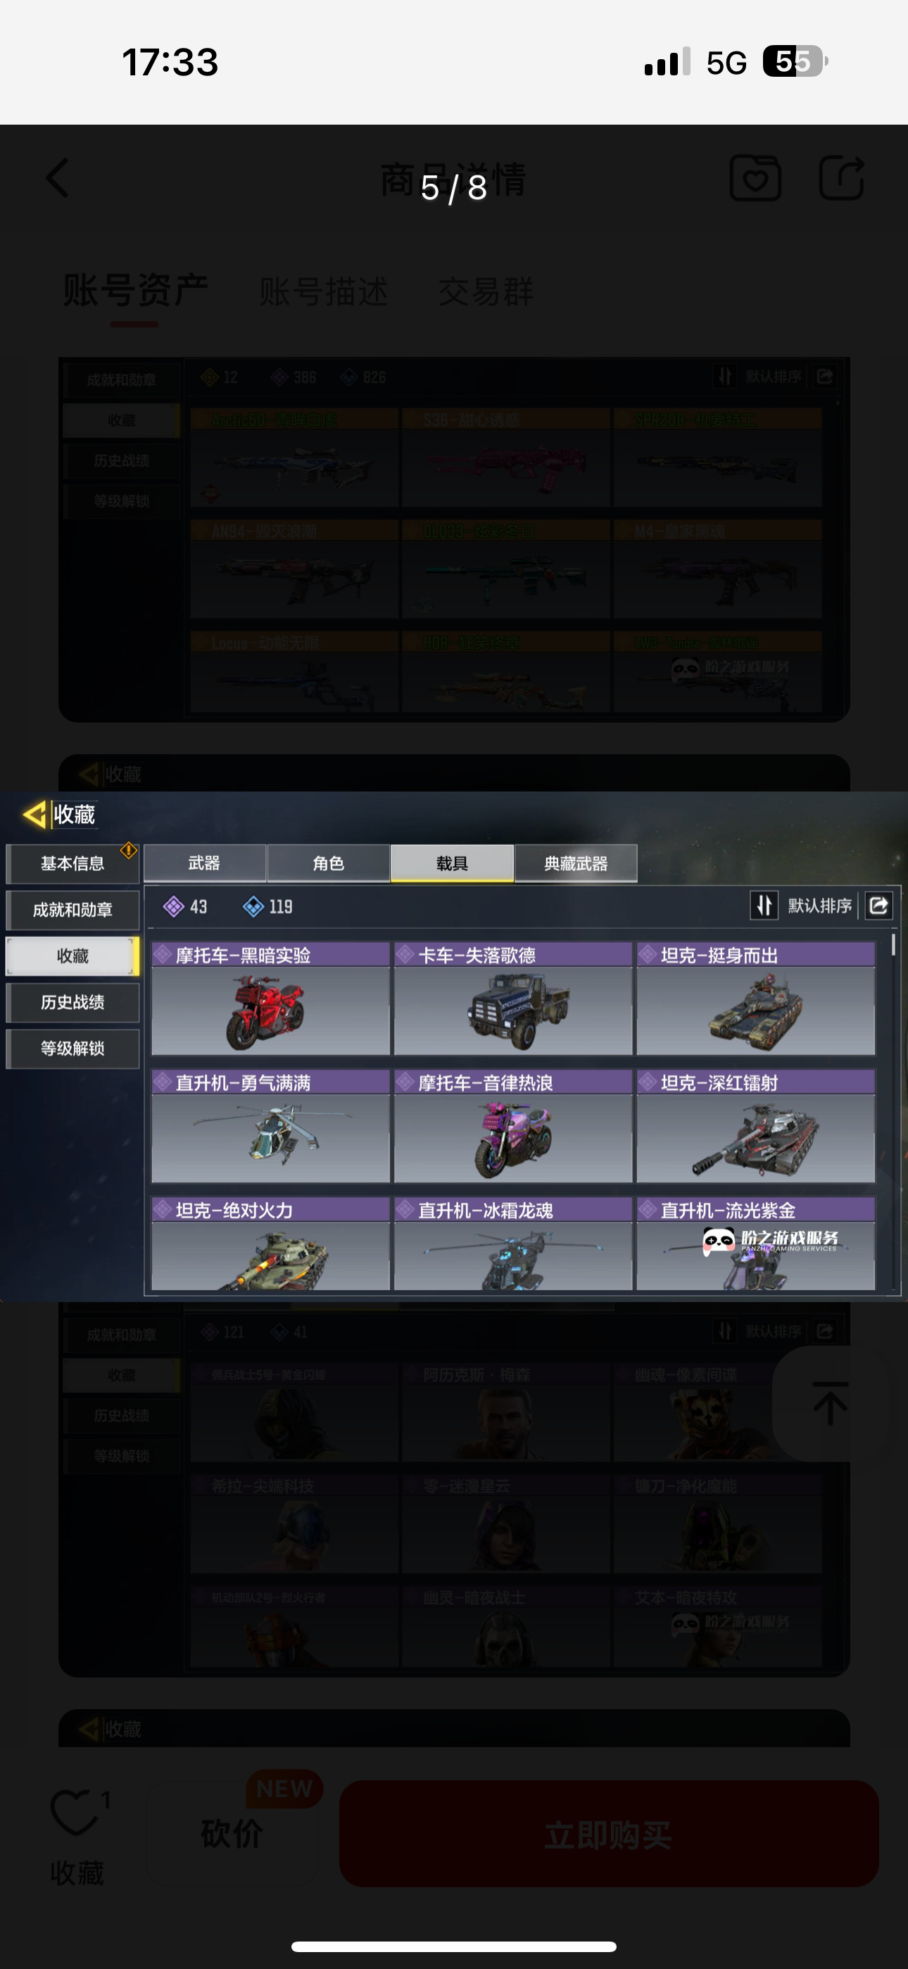Select the 典藏武器 tab
This screenshot has width=908, height=1969.
(x=576, y=863)
